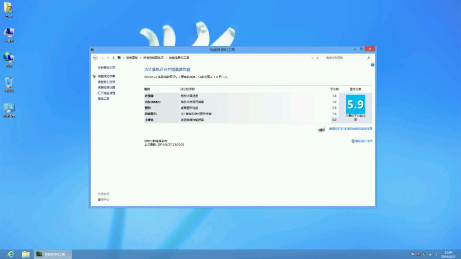Click the printer icon below score table

pos(322,129)
